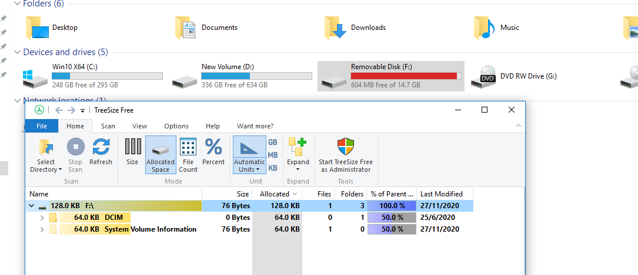
Task: Open the Expand dropdown
Action: tap(298, 155)
